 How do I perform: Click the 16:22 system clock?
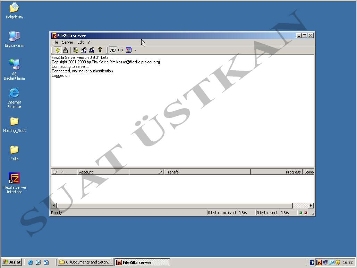(348, 262)
